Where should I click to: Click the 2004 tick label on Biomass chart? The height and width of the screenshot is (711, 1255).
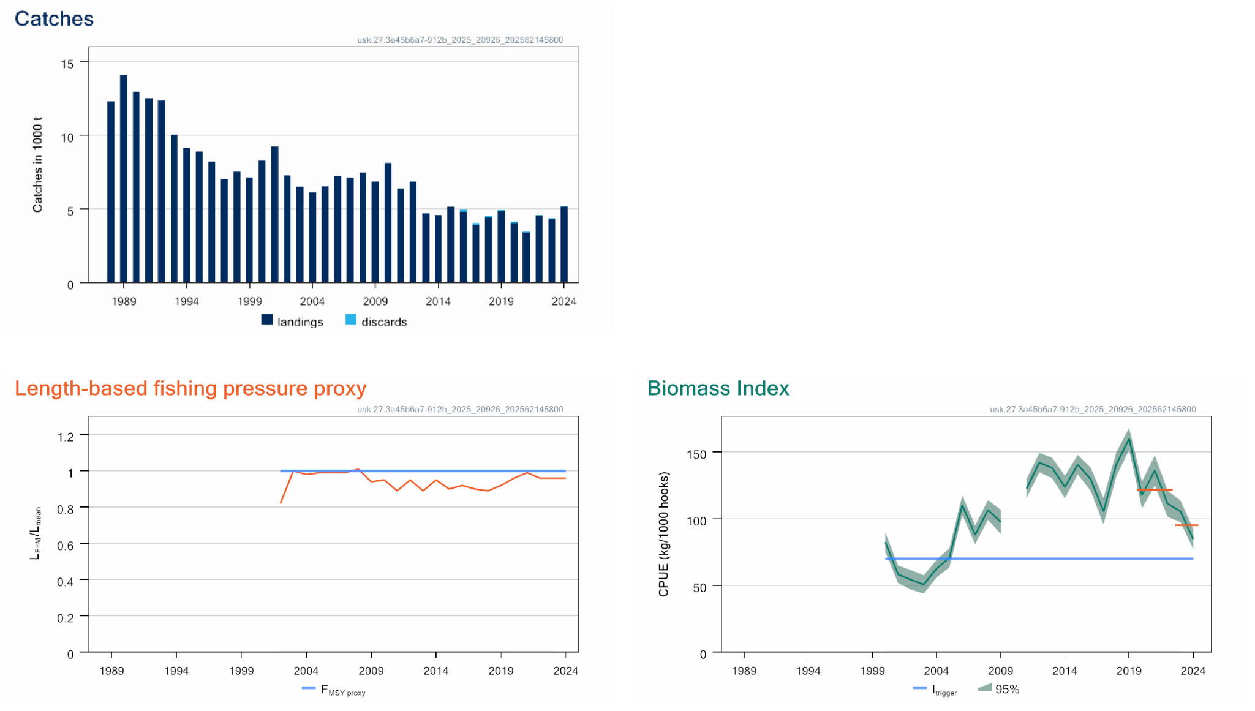937,671
